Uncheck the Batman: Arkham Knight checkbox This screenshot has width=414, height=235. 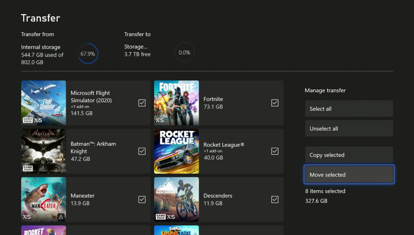(142, 151)
